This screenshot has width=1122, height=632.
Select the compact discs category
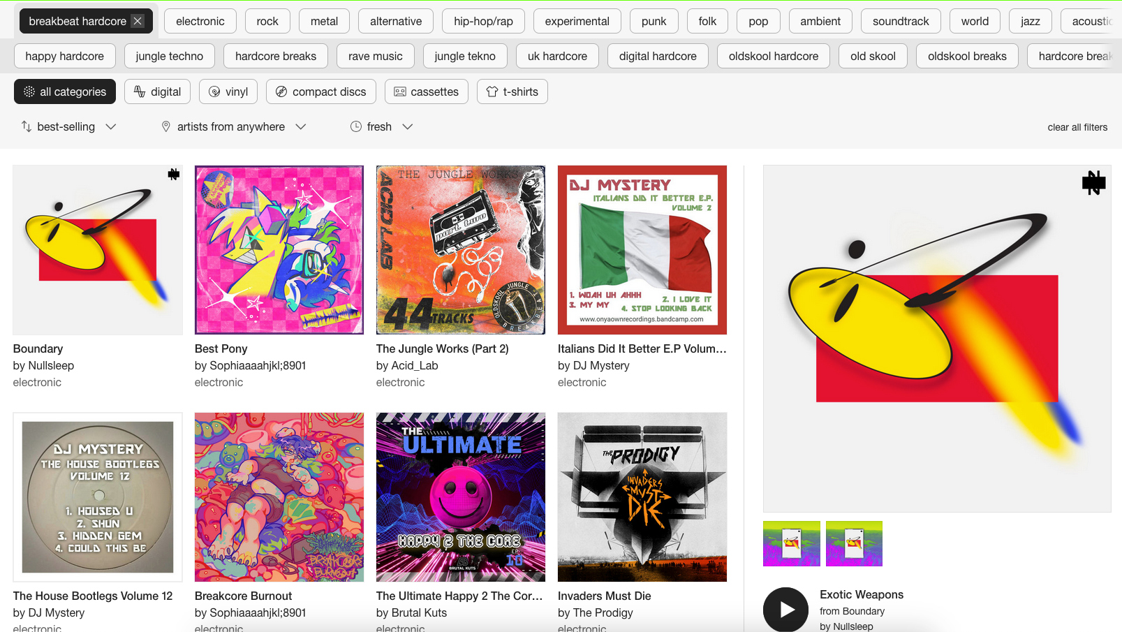(x=320, y=91)
